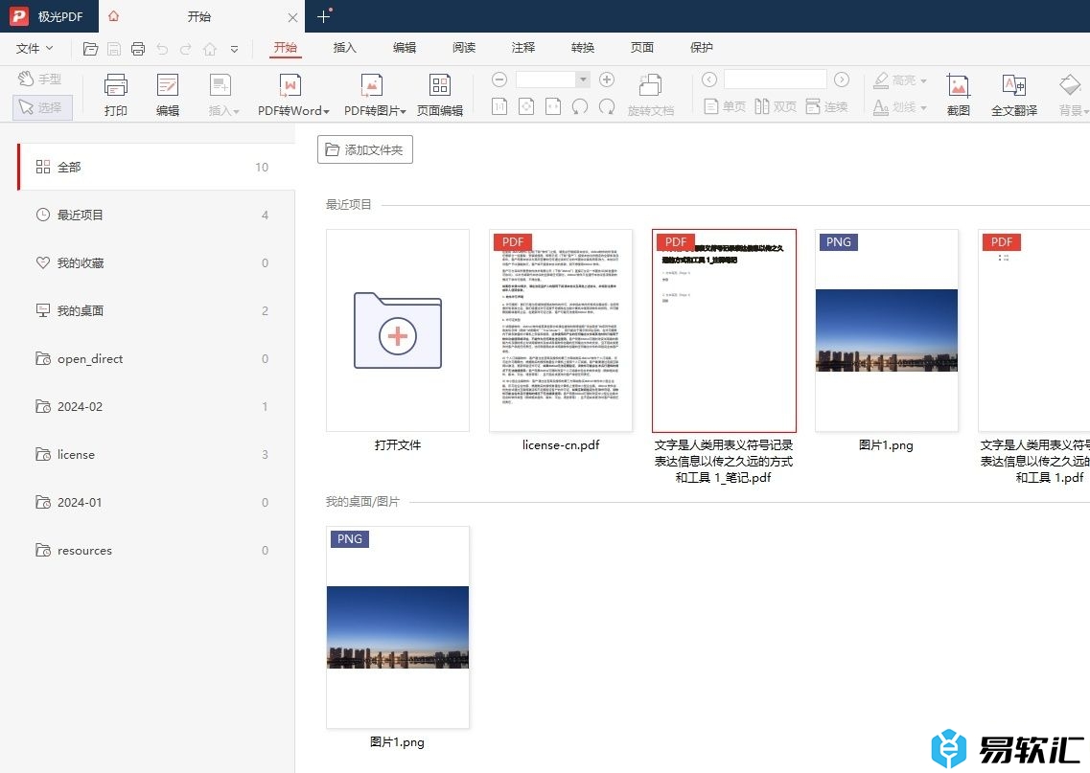Switch to the 转换 ribbon tab
Image resolution: width=1090 pixels, height=773 pixels.
pyautogui.click(x=583, y=48)
